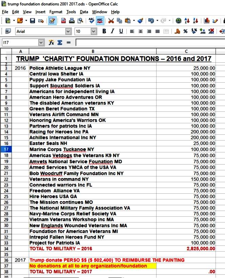225x278 pixels.
Task: Click the Document as E-mail icon
Action: pos(41,21)
